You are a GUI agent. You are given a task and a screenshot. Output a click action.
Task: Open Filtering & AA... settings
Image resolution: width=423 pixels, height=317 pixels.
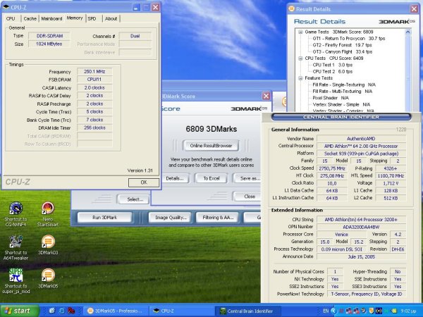218,218
